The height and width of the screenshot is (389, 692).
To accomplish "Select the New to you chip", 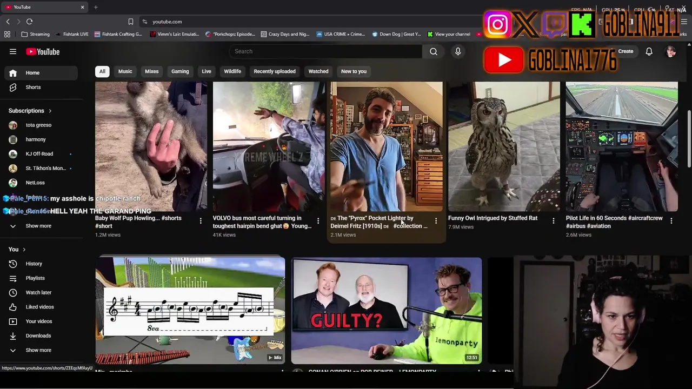I will [354, 71].
